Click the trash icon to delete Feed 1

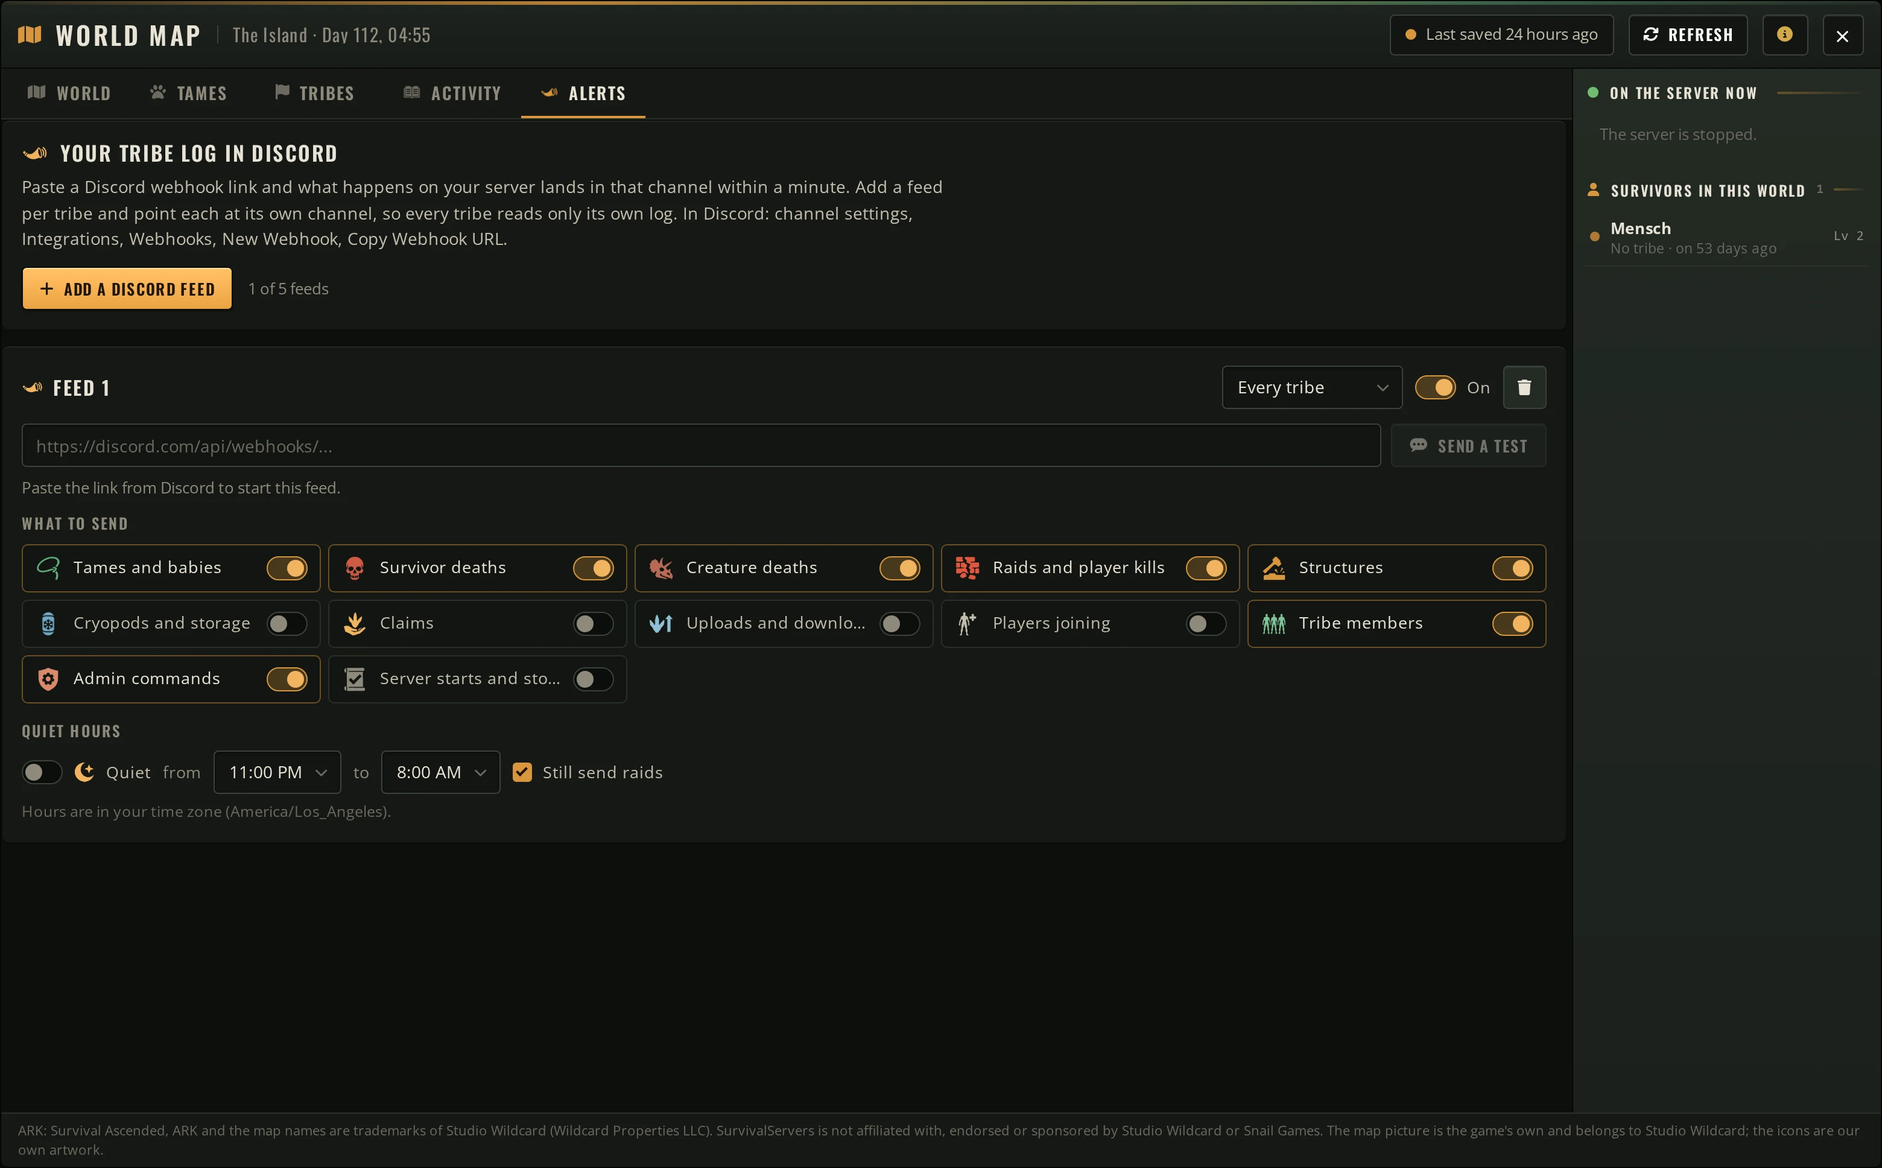click(1524, 387)
